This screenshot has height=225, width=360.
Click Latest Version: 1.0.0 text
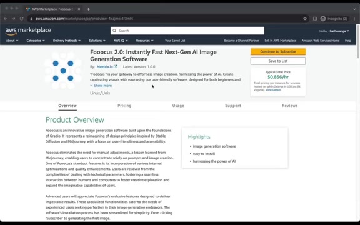[139, 67]
